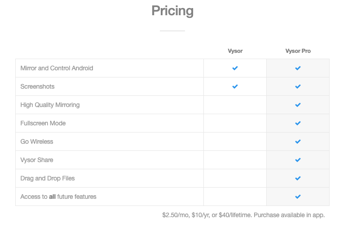The height and width of the screenshot is (227, 348).
Task: Click the Vysor checkmark for Screenshots
Action: [x=235, y=86]
